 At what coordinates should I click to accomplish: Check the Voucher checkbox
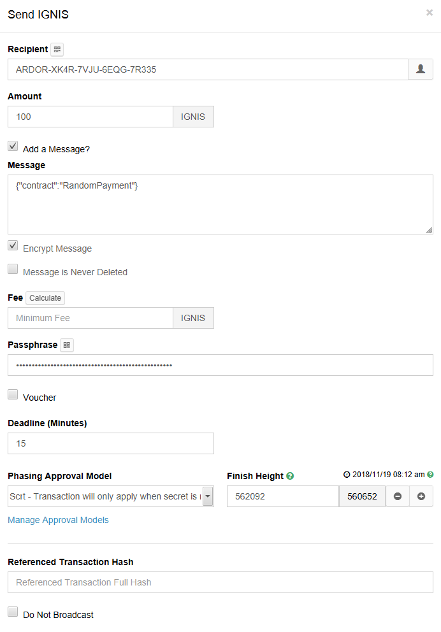(x=13, y=394)
